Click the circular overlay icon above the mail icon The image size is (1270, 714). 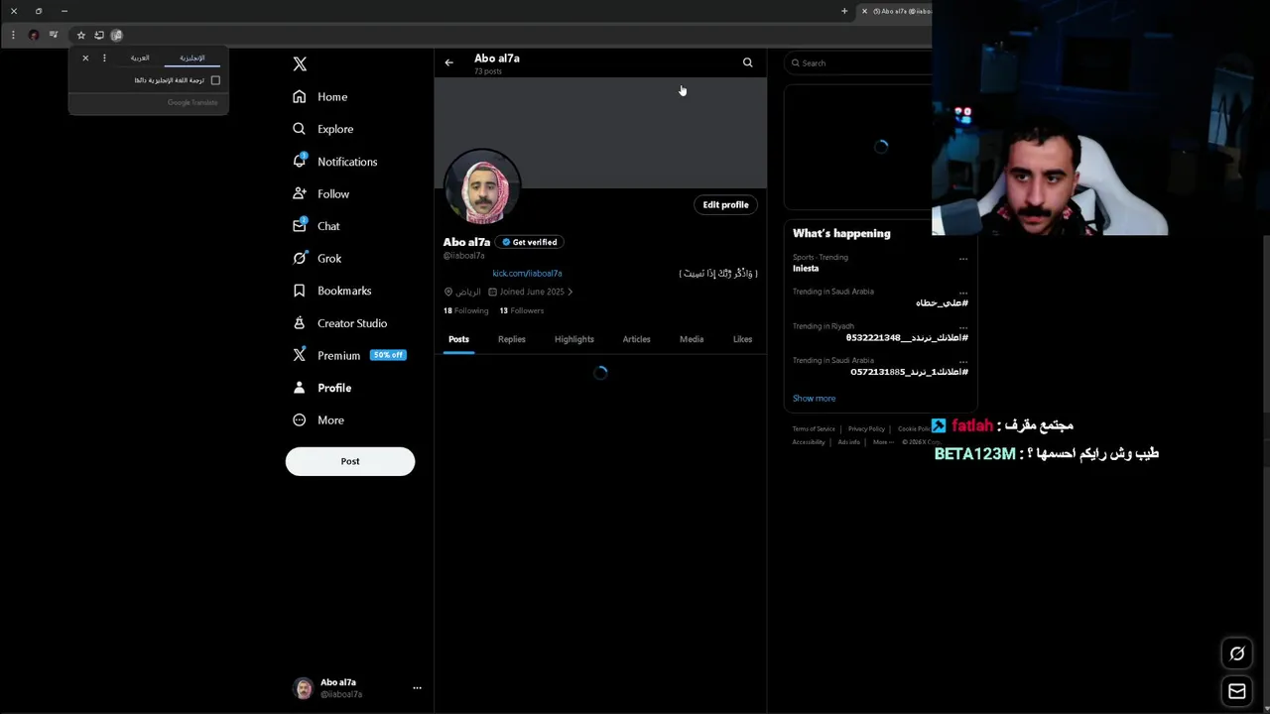tap(1237, 654)
